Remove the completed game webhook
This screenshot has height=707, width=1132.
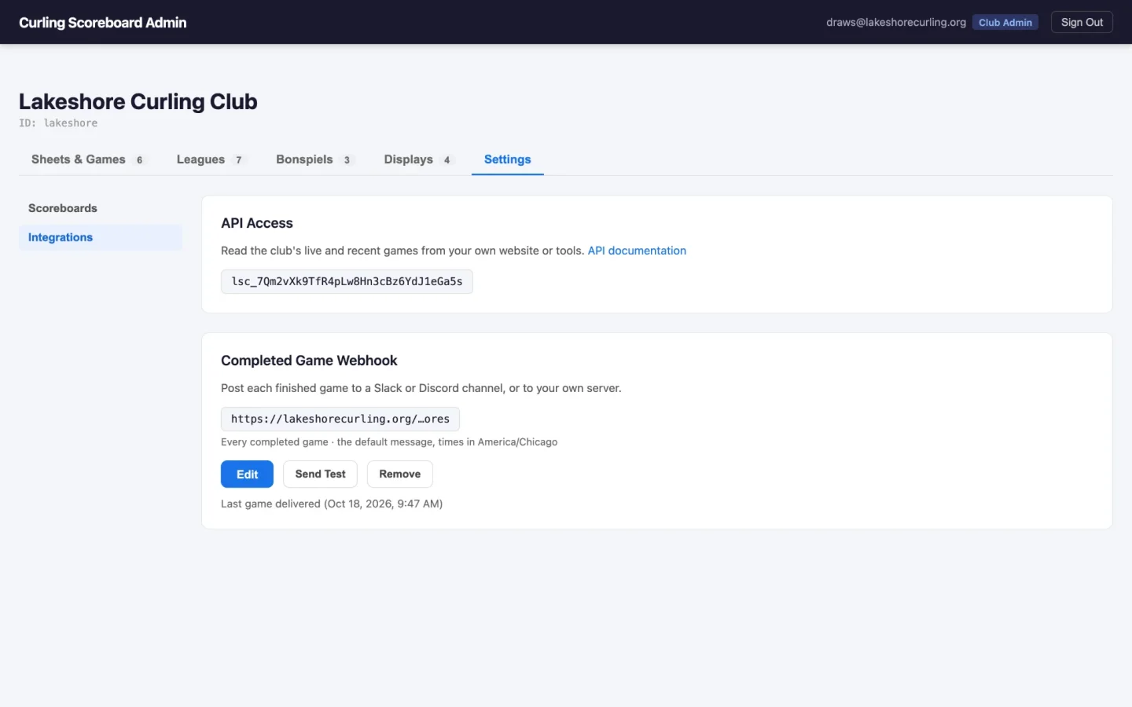click(x=399, y=474)
